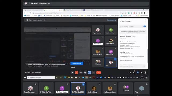Open Windows Start menu
The image size is (172, 96).
coord(25,77)
